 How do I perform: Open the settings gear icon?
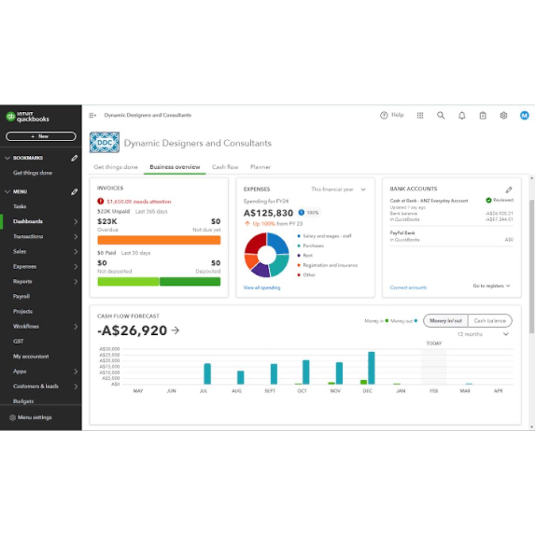coord(503,115)
